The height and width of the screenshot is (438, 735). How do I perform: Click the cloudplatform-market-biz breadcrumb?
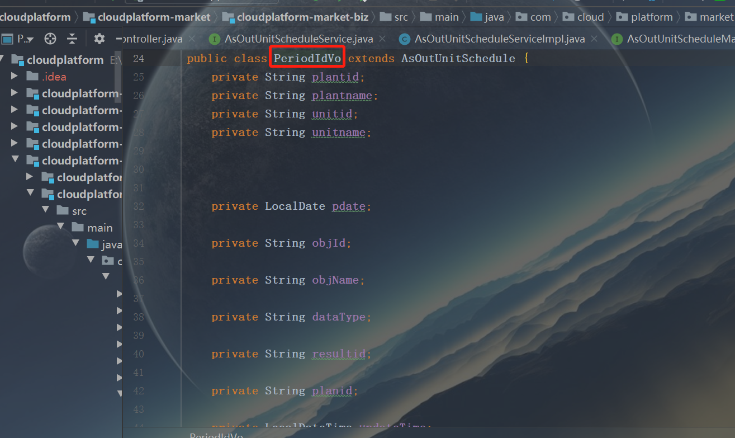pyautogui.click(x=296, y=17)
